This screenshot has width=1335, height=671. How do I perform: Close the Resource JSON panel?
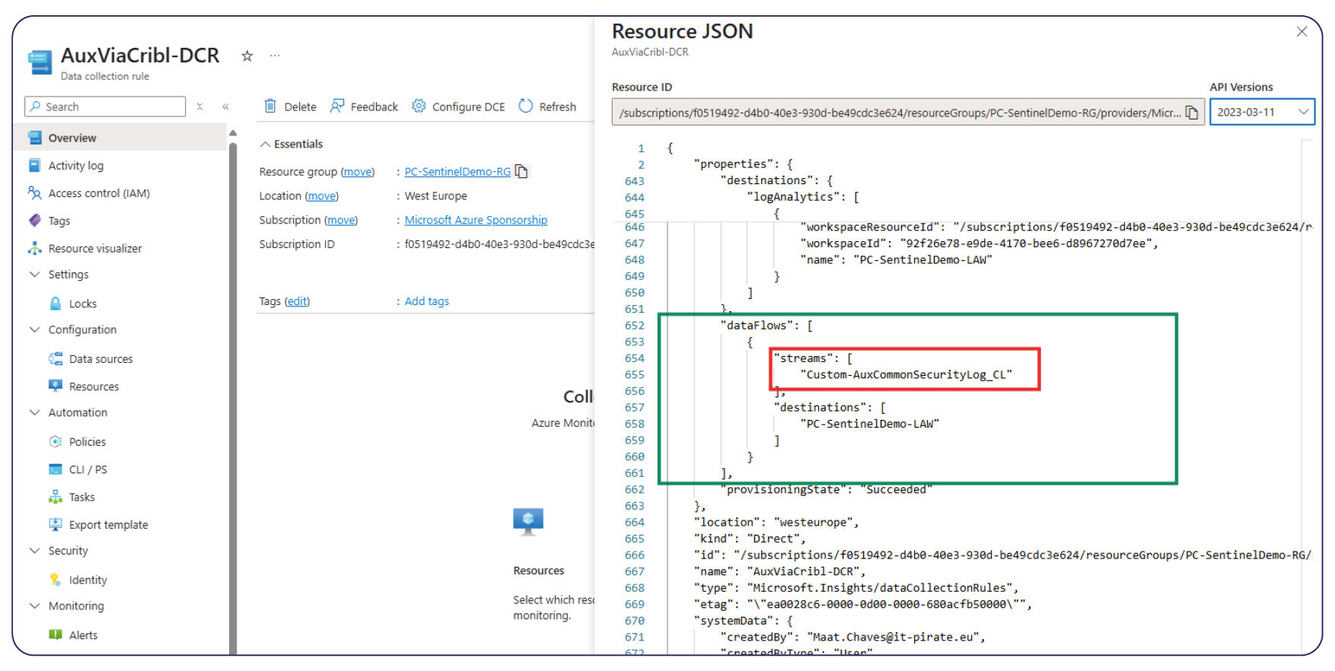click(1302, 31)
